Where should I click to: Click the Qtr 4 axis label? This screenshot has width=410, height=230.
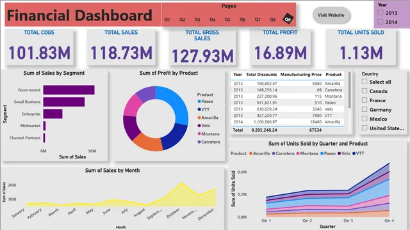389,220
